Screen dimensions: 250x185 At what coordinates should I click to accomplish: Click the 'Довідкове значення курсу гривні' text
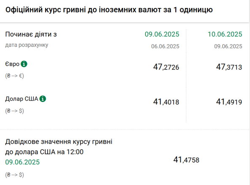point(59,142)
